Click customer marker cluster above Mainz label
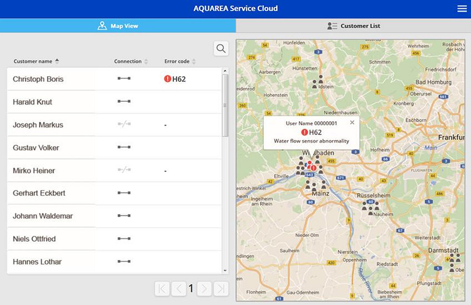 tap(315, 185)
